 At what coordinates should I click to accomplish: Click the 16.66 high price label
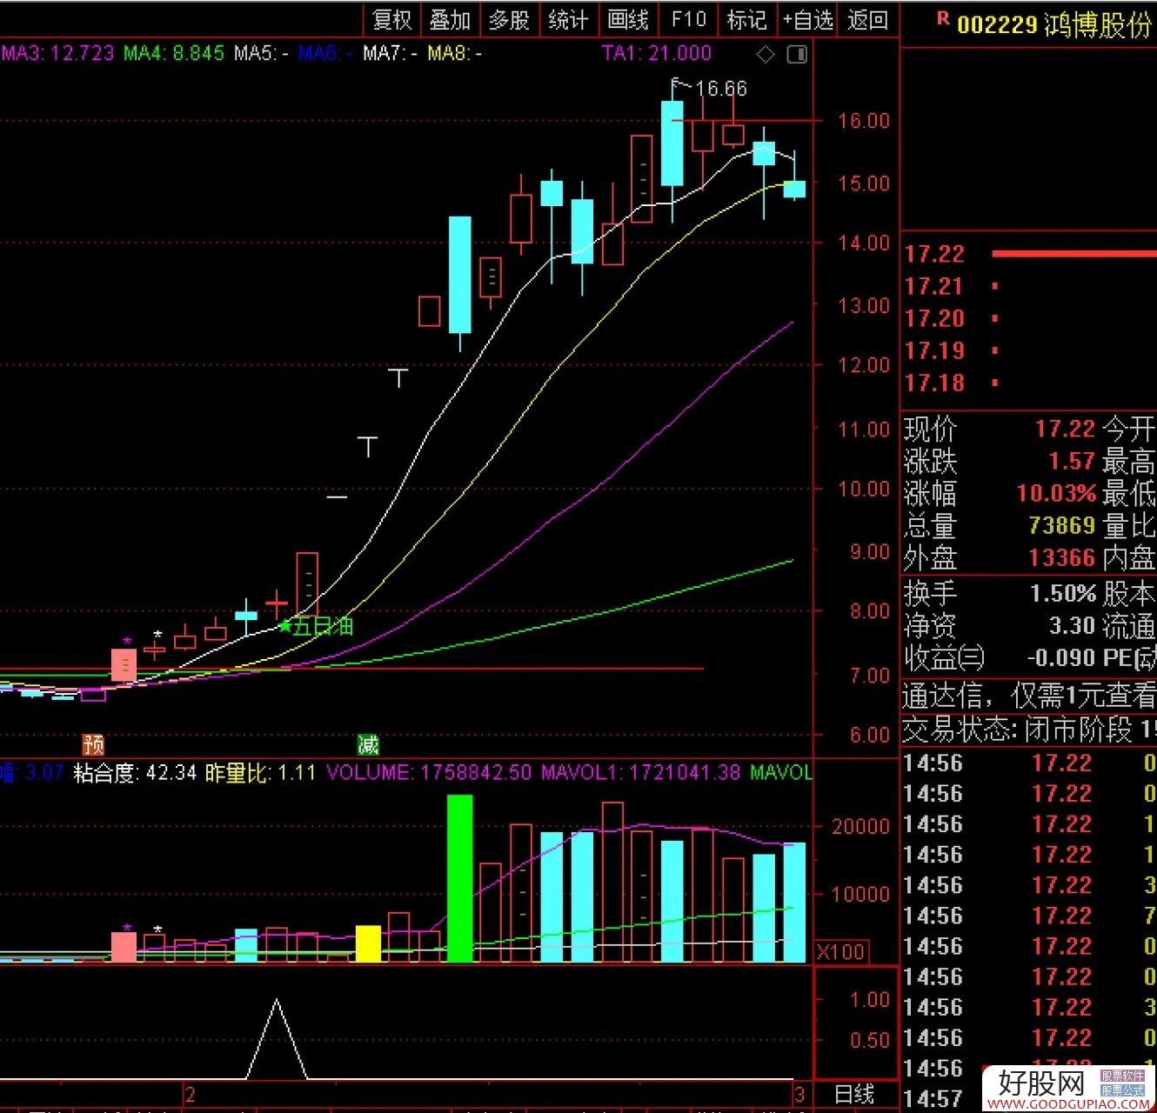click(x=721, y=89)
